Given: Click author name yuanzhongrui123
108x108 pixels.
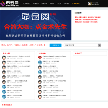Looking at the screenshot, I should pos(50,58).
